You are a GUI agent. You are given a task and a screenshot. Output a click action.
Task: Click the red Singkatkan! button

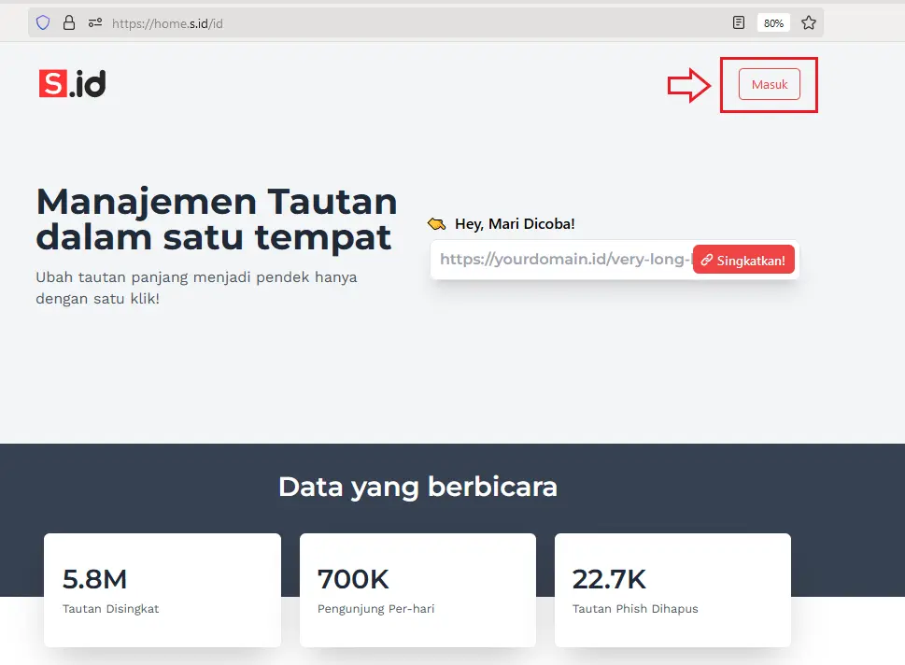click(x=743, y=261)
